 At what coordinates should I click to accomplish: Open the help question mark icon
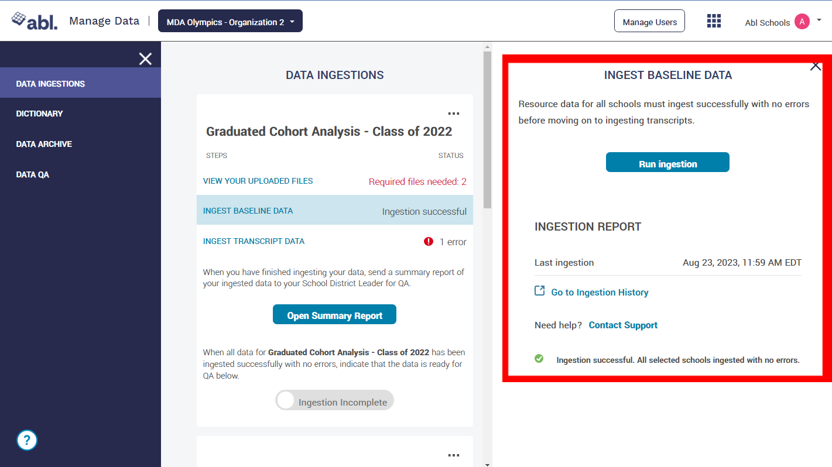click(27, 440)
